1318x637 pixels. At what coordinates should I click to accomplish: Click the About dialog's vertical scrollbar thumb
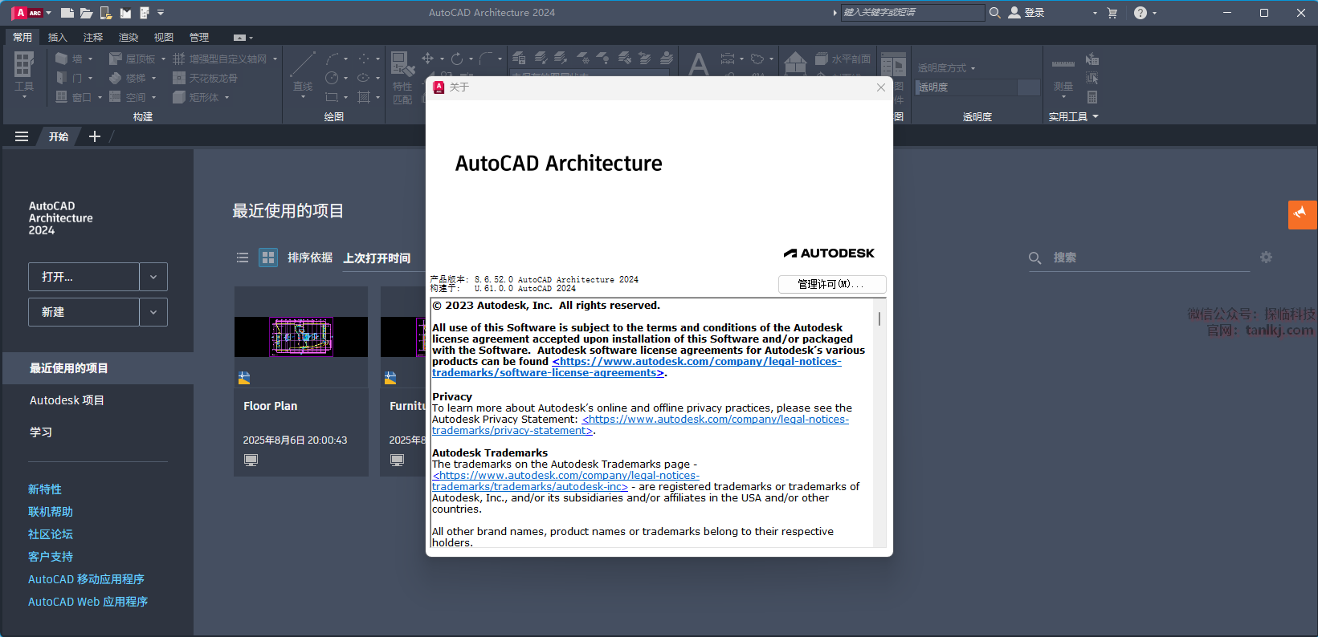click(x=879, y=318)
